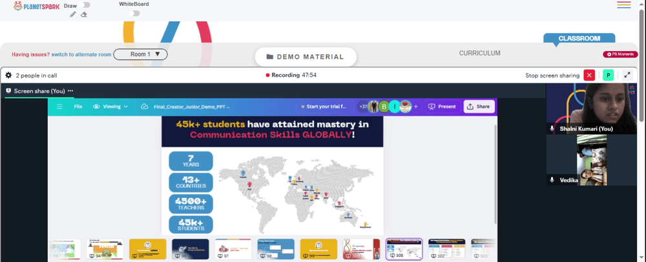The width and height of the screenshot is (646, 262).
Task: Open the Viewing mode dropdown
Action: (x=110, y=106)
